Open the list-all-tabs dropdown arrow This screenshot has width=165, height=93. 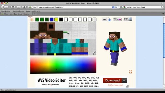pyautogui.click(x=163, y=14)
